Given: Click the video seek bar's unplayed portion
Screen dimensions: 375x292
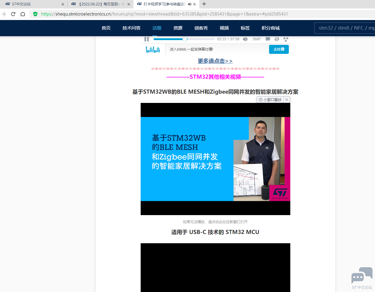Looking at the screenshot, I should pyautogui.click(x=201, y=39).
